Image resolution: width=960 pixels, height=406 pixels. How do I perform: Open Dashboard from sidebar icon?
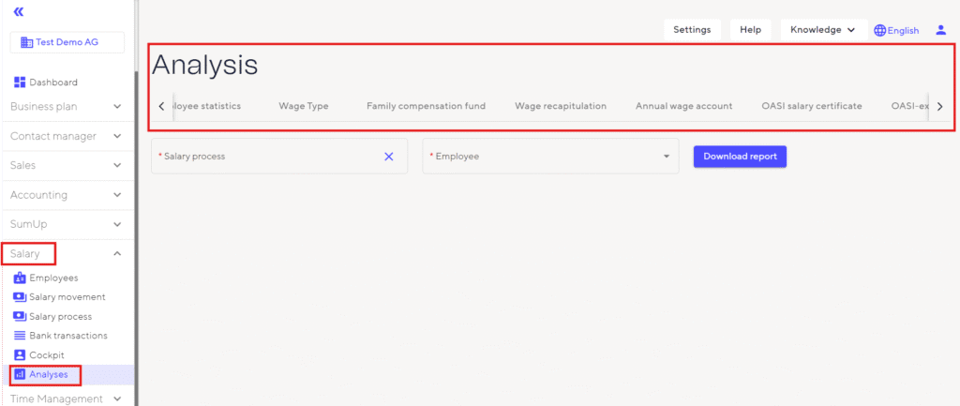point(21,83)
